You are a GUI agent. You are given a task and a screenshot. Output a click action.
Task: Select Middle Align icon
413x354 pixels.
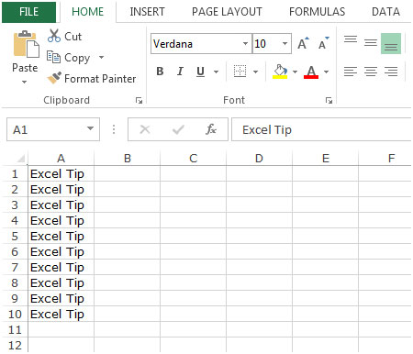(x=371, y=42)
